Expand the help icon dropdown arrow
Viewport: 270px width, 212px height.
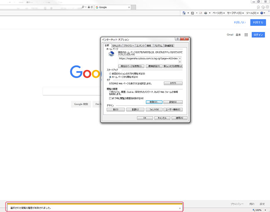[x=265, y=13]
